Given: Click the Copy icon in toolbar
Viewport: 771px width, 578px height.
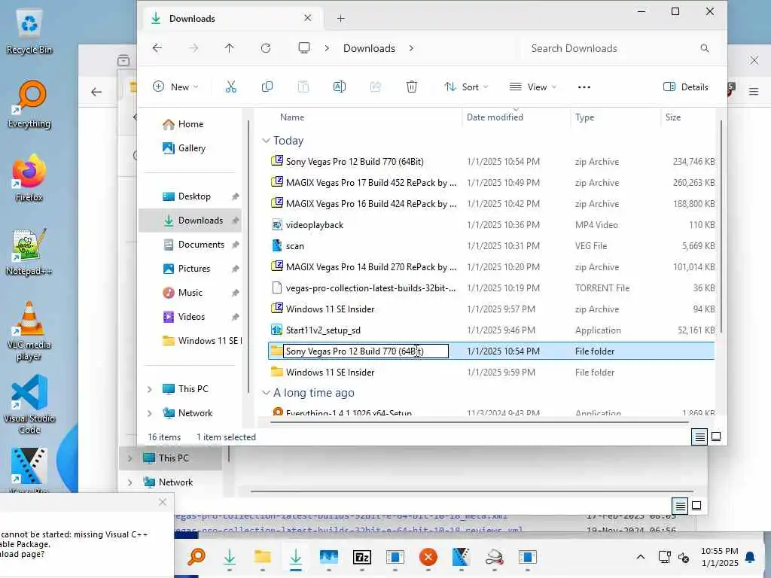Looking at the screenshot, I should point(267,87).
